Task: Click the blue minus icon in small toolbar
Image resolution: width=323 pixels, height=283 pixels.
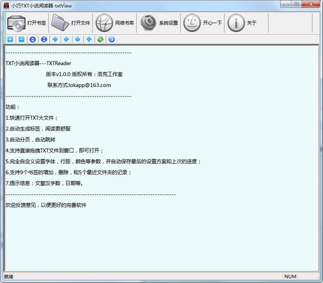Action: pos(21,39)
